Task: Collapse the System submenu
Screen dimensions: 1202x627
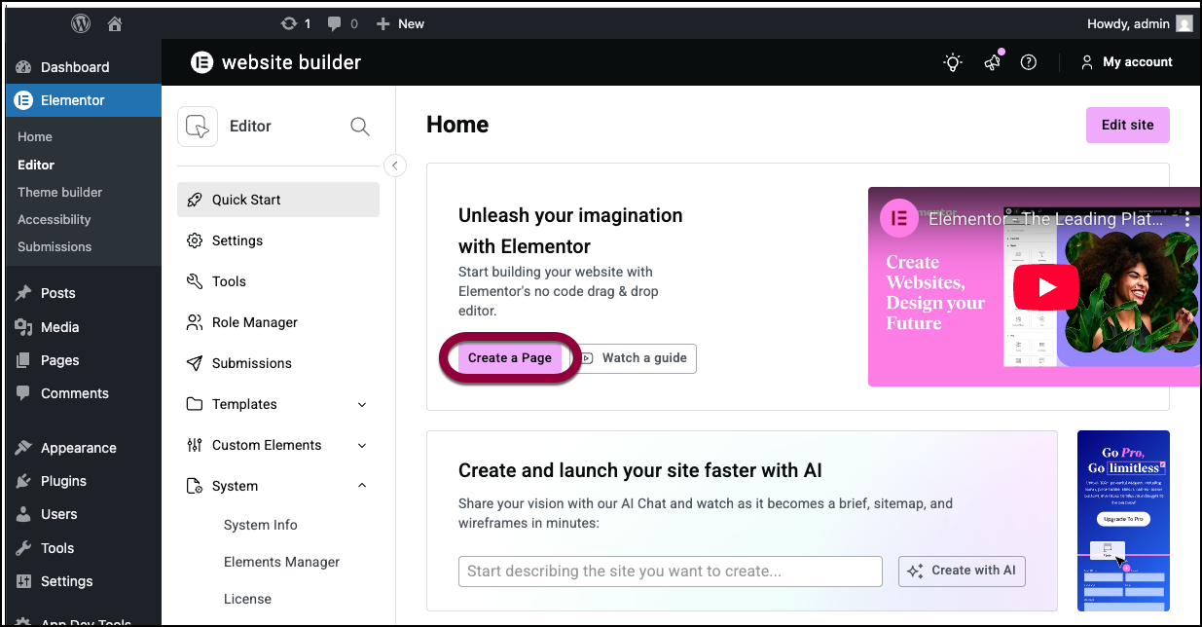Action: point(362,486)
